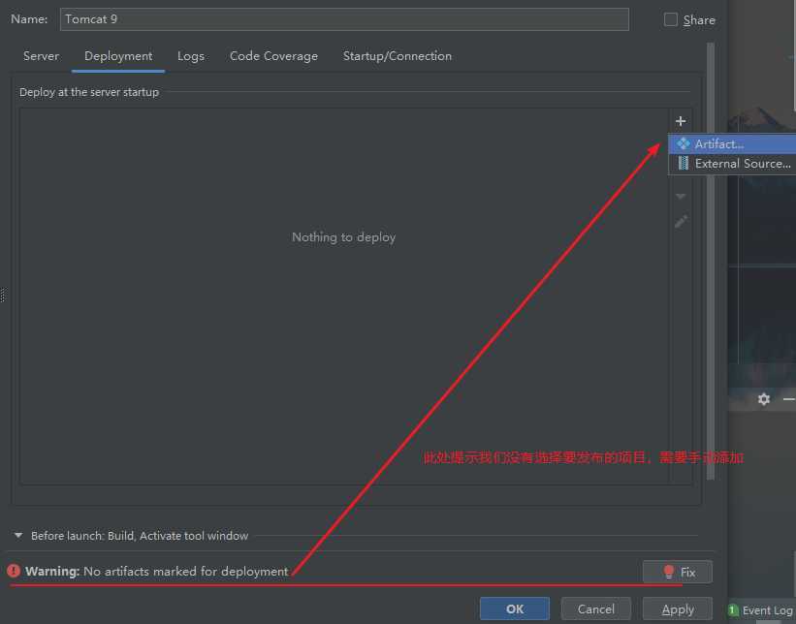
Task: Click the dialog vertical scrollbar
Action: (711, 261)
